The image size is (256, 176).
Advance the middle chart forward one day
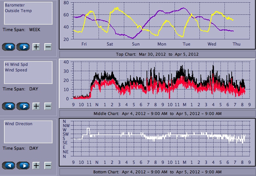23,106
